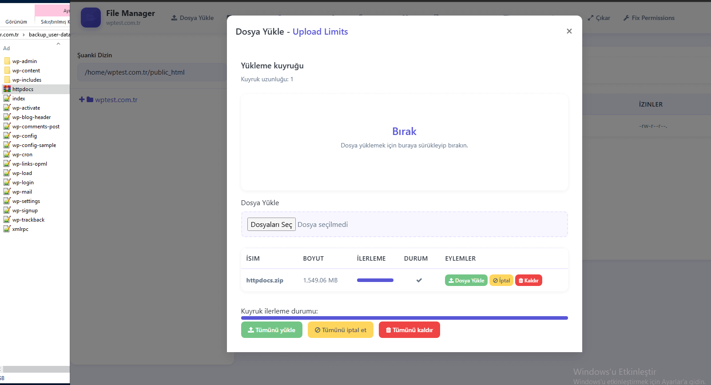Viewport: 711px width, 385px height.
Task: Click the File Manager logo icon
Action: click(x=91, y=18)
